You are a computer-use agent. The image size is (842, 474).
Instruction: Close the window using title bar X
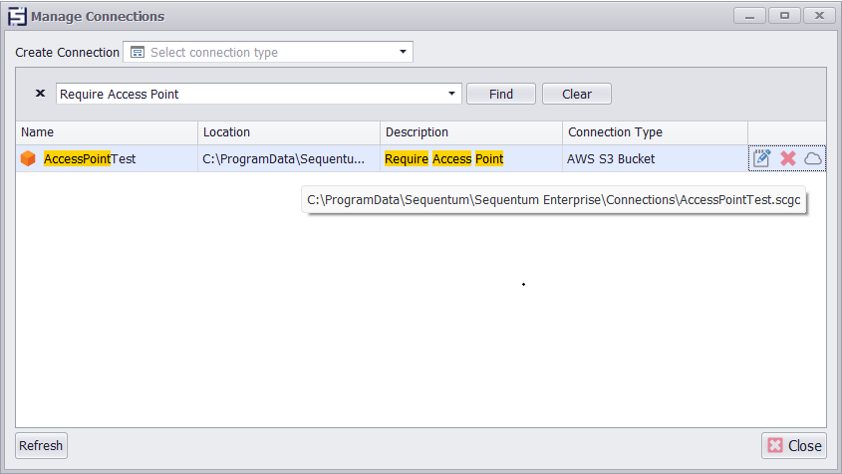(819, 16)
